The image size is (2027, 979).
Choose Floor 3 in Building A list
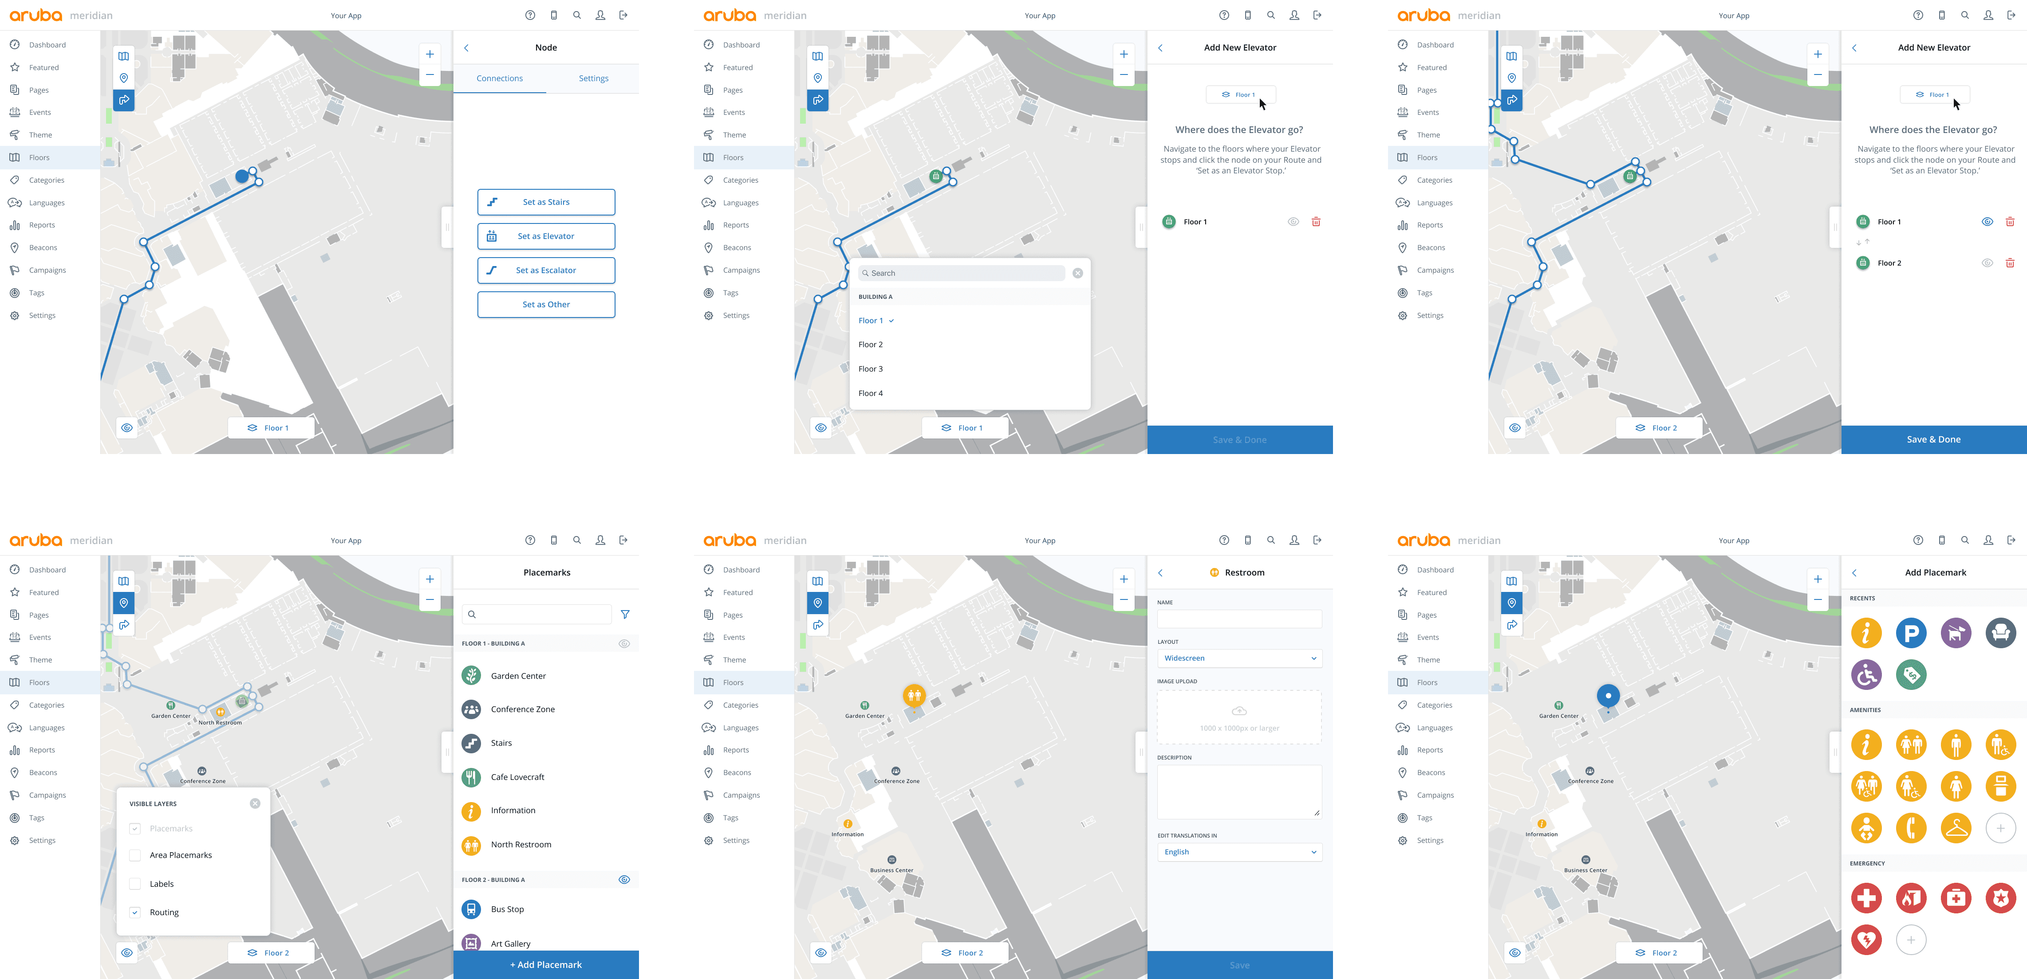(870, 370)
